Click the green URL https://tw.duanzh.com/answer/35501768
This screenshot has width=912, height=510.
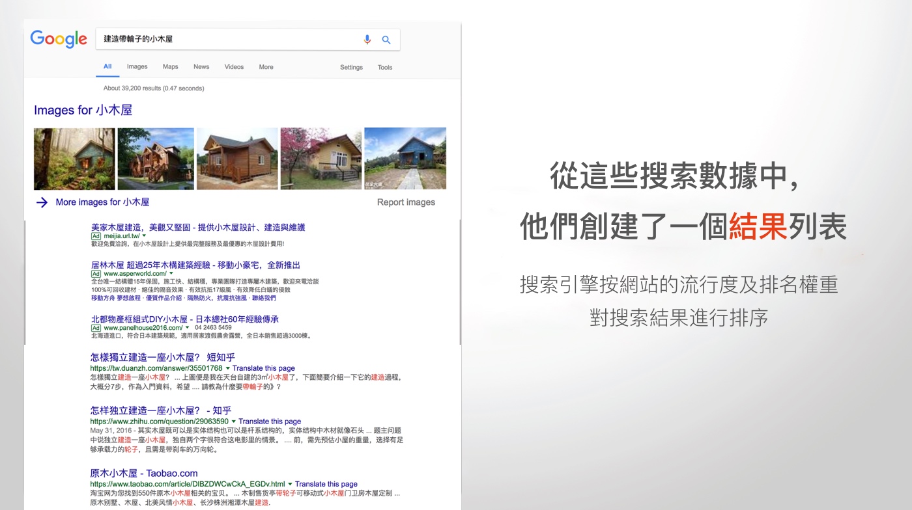pos(156,368)
